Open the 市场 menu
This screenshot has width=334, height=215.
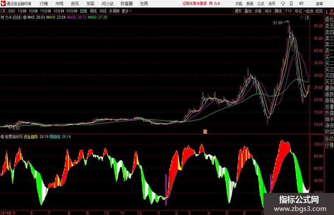(x=59, y=4)
